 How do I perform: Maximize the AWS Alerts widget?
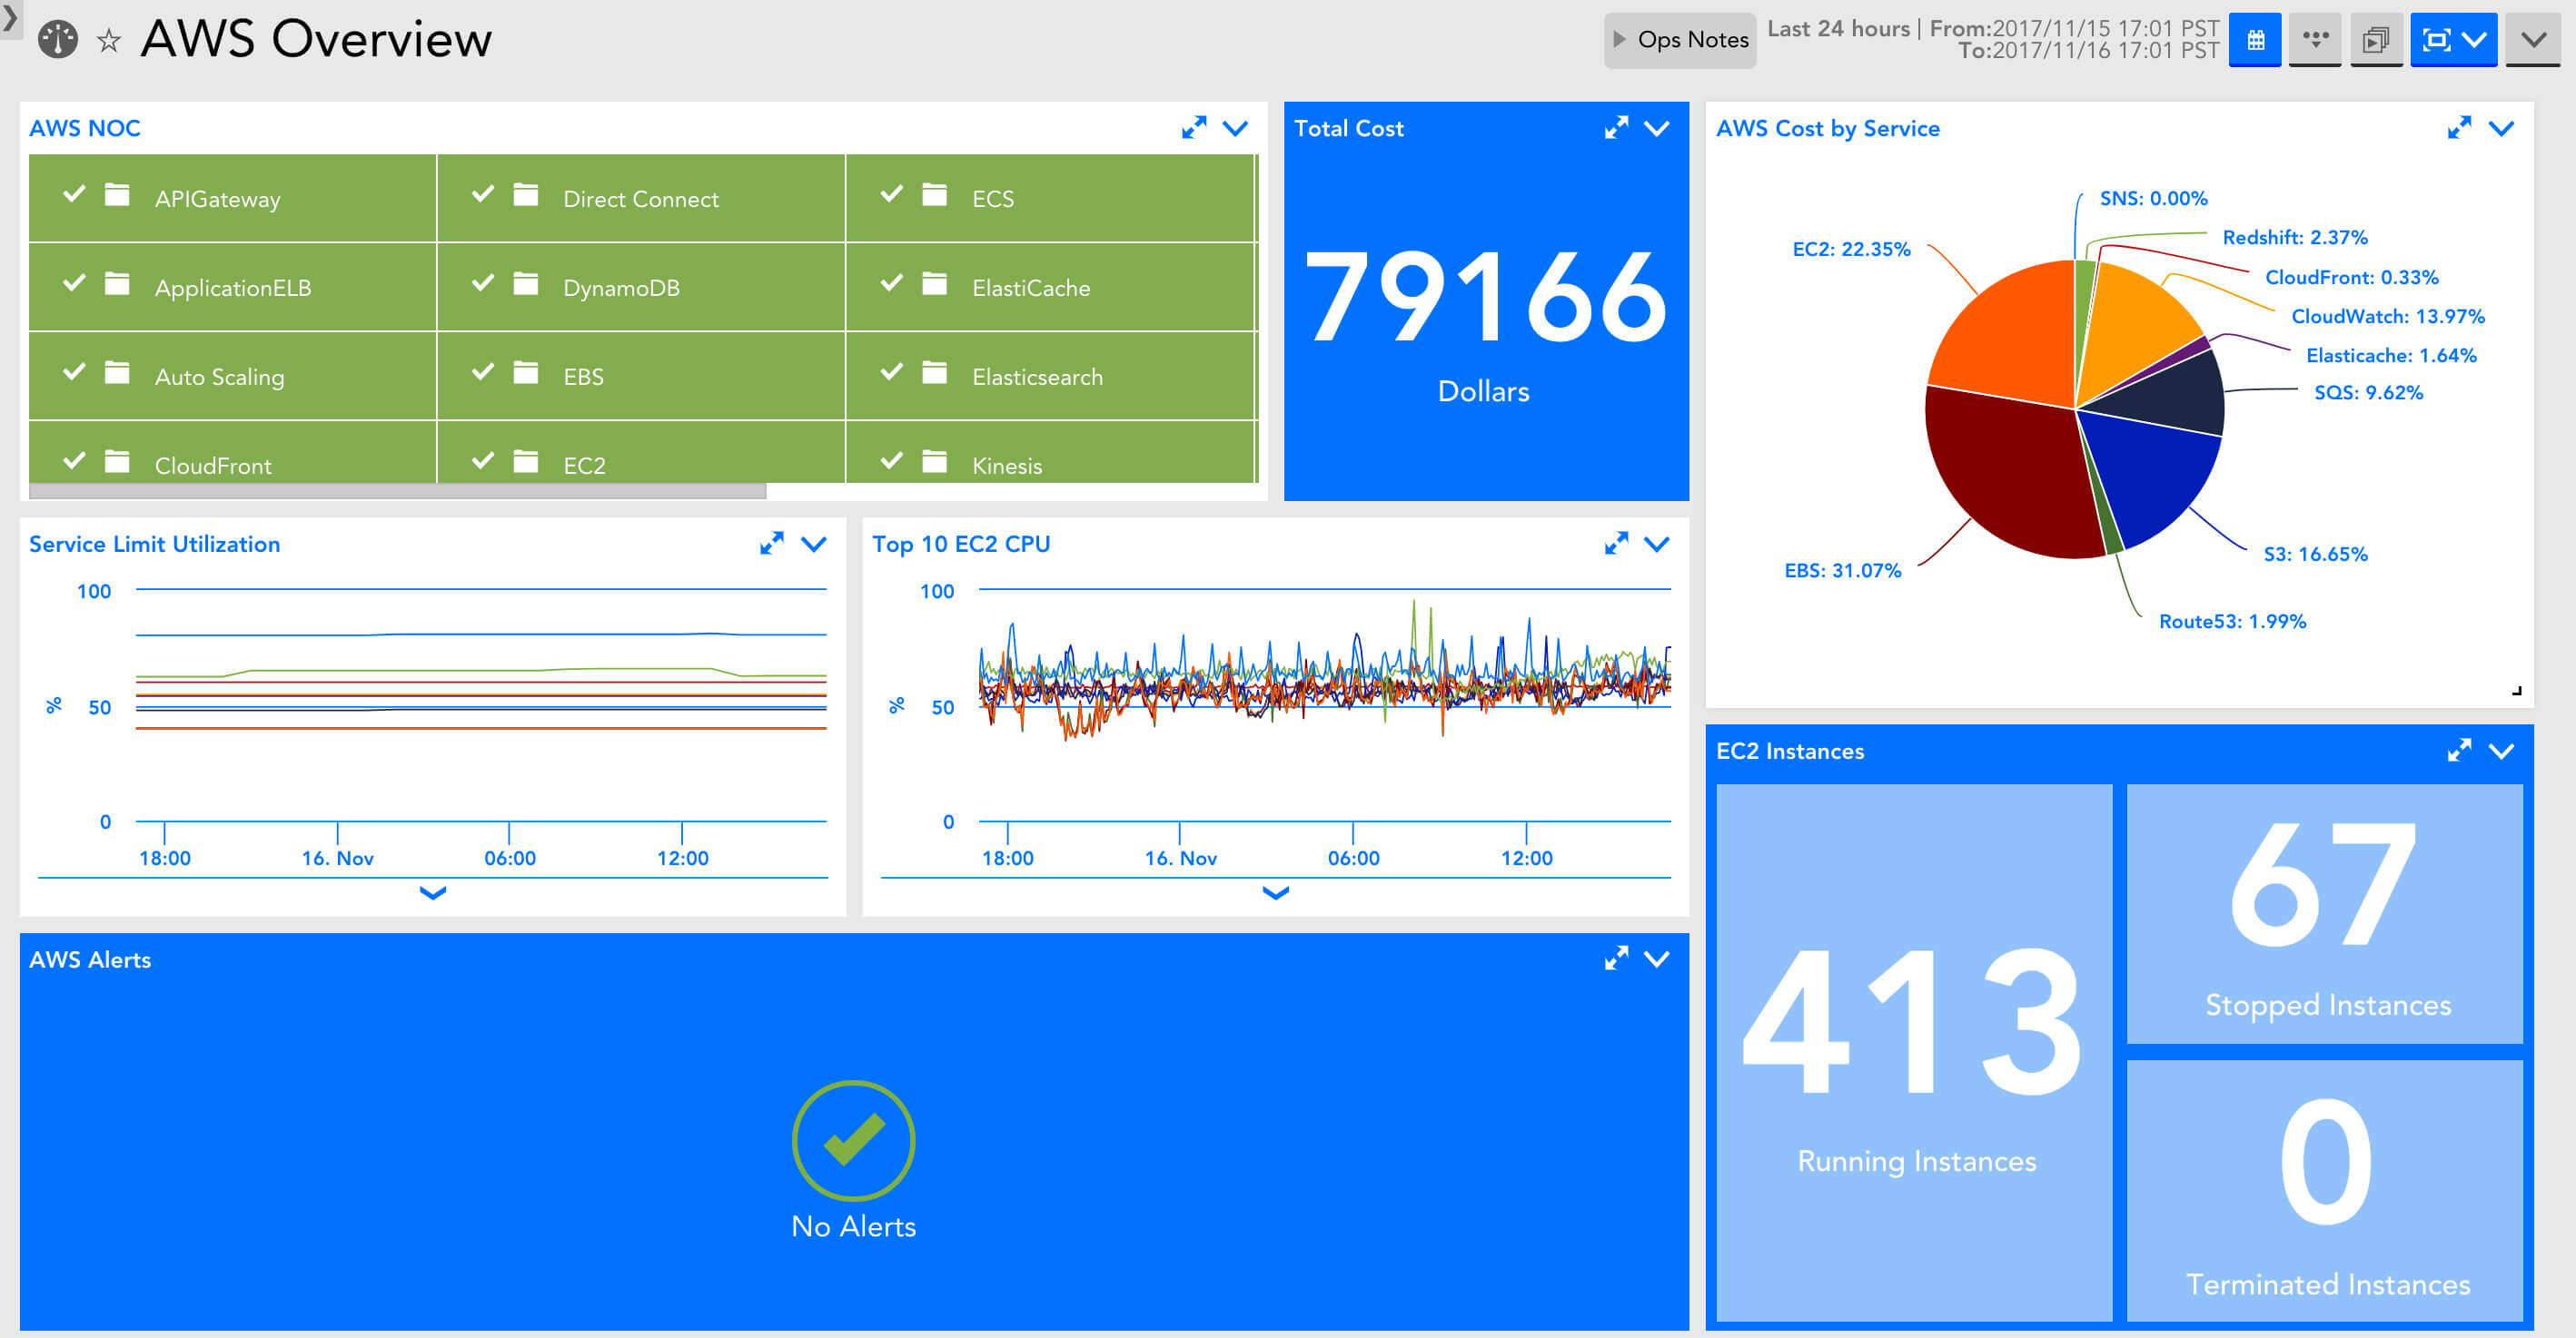(x=1616, y=959)
